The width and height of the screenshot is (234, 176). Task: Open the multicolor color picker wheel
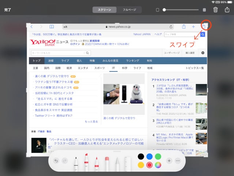point(158,165)
